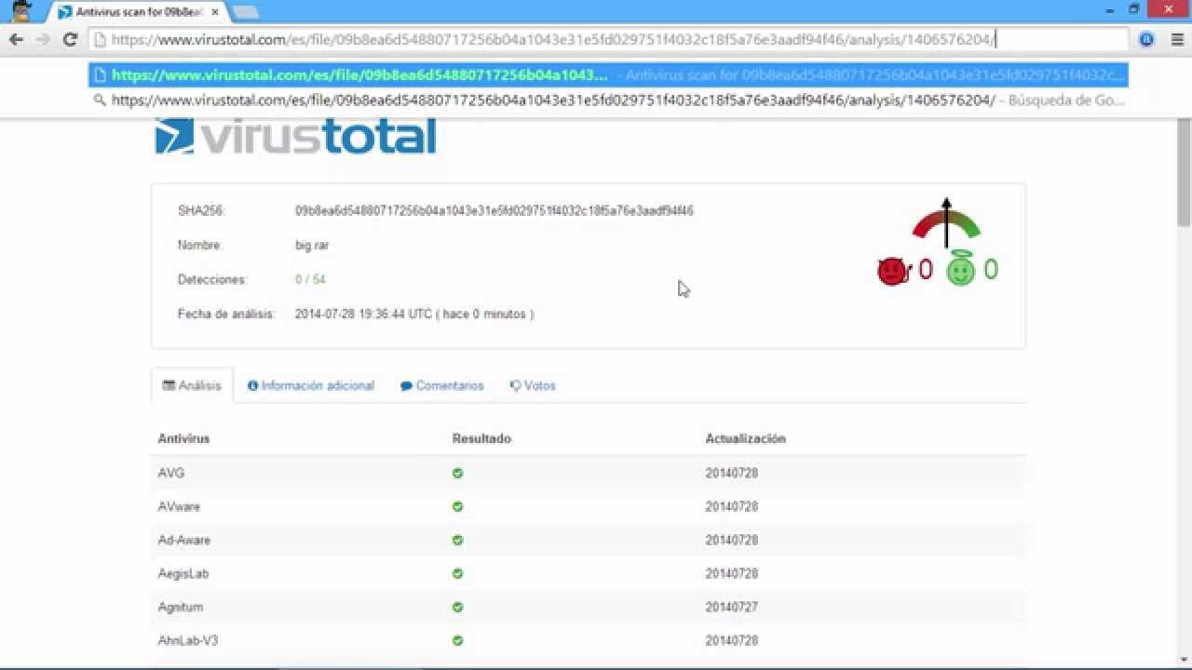
Task: Switch to the Comentarios tab
Action: click(x=442, y=385)
